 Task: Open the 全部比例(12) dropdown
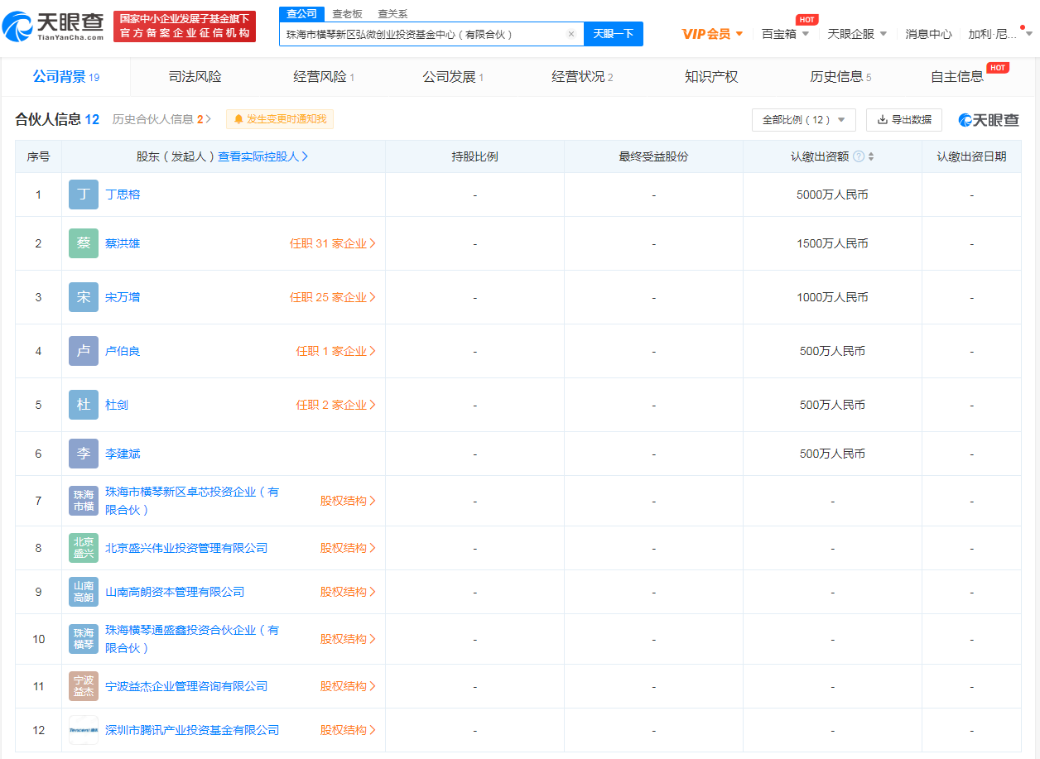point(804,120)
